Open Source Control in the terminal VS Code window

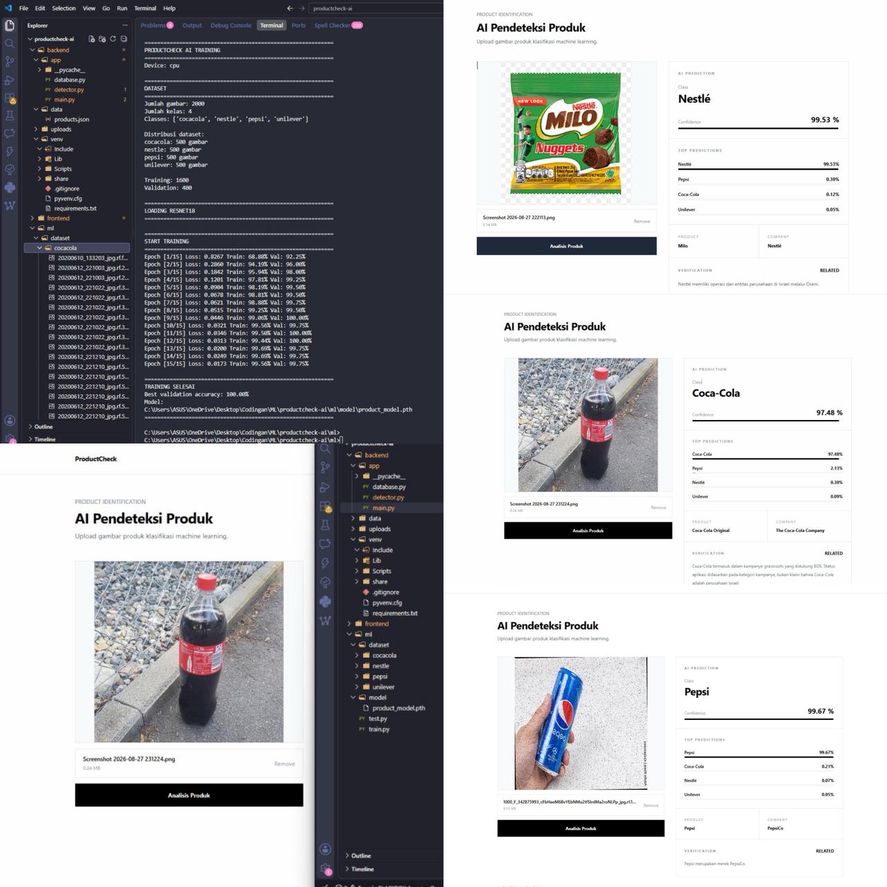pyautogui.click(x=10, y=62)
